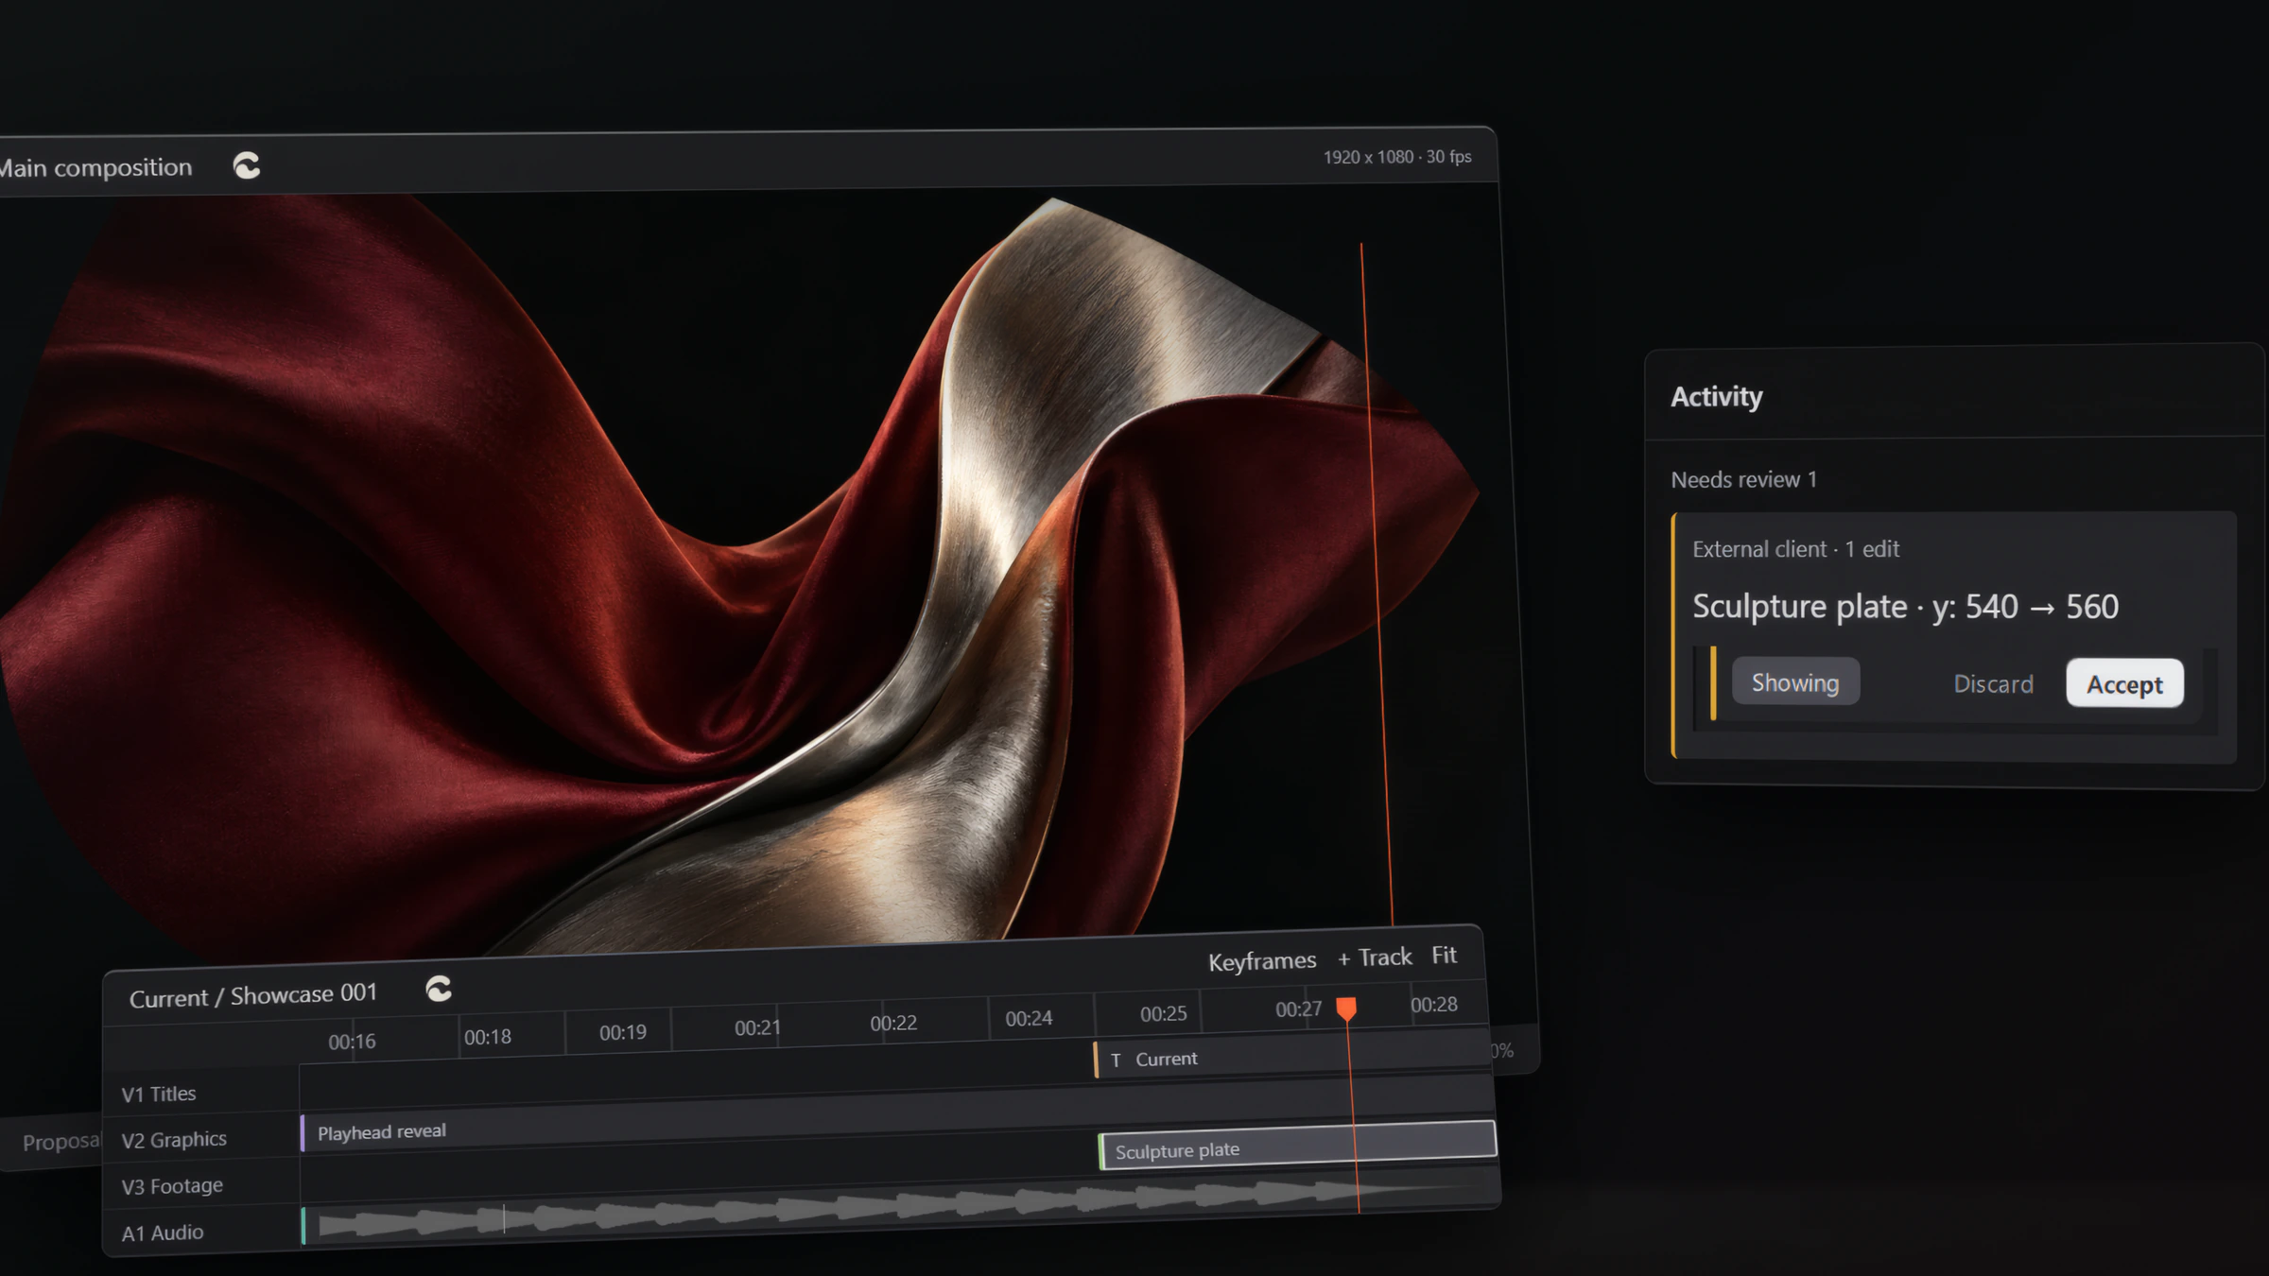Image resolution: width=2269 pixels, height=1276 pixels.
Task: Click the Main composition title
Action: 95,167
